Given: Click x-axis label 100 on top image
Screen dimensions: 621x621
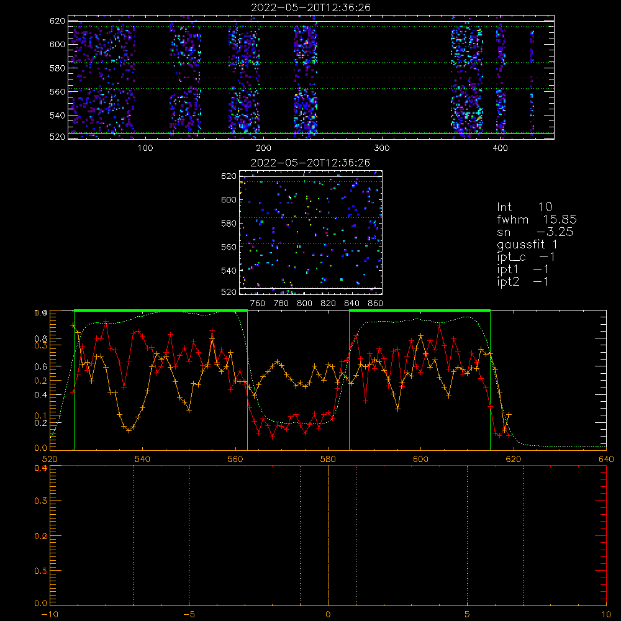Looking at the screenshot, I should click(145, 148).
